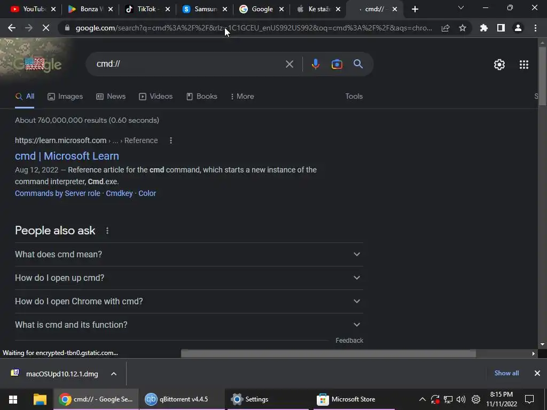Image resolution: width=547 pixels, height=410 pixels.
Task: Close the YouTube tab
Action: click(x=53, y=10)
